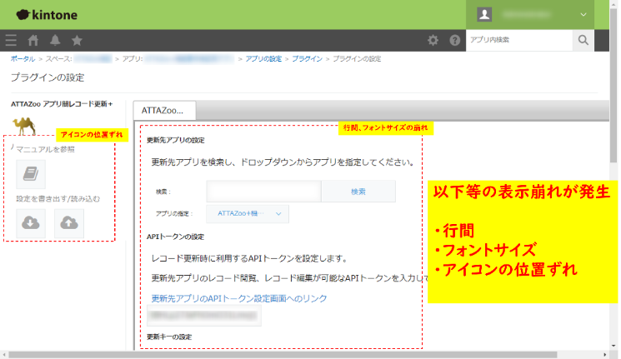Click the user avatar icon
The width and height of the screenshot is (621, 359).
(x=484, y=14)
